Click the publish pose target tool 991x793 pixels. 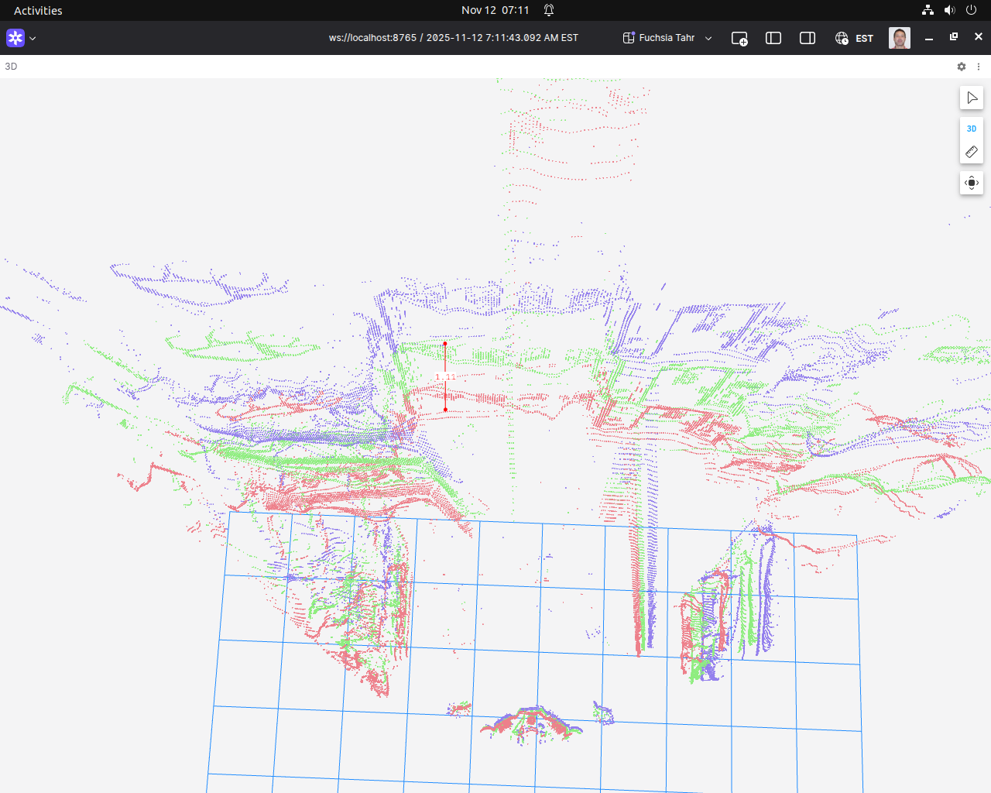point(972,184)
